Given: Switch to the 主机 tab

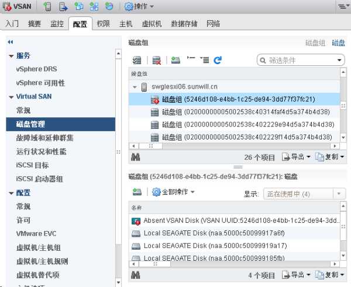Looking at the screenshot, I should [126, 23].
